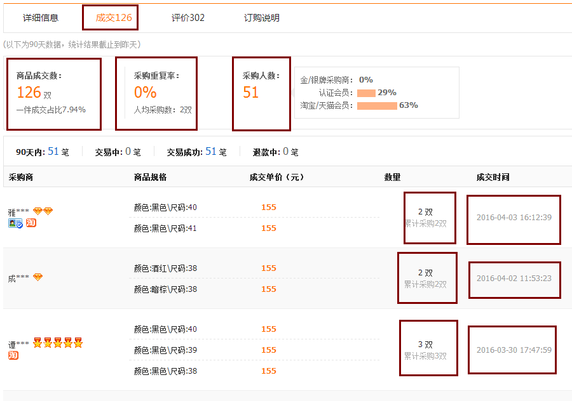The height and width of the screenshot is (401, 572).
Task: Click the 退款中 0 count
Action: [x=285, y=152]
